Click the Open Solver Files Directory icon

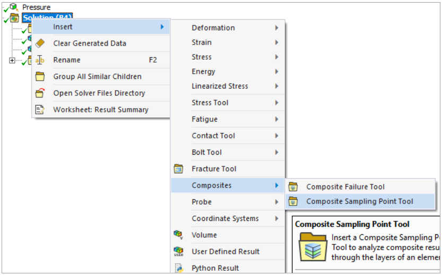coord(40,93)
